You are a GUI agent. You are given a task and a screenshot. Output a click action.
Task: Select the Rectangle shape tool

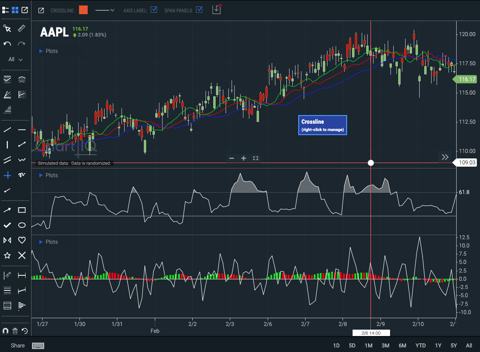point(22,210)
